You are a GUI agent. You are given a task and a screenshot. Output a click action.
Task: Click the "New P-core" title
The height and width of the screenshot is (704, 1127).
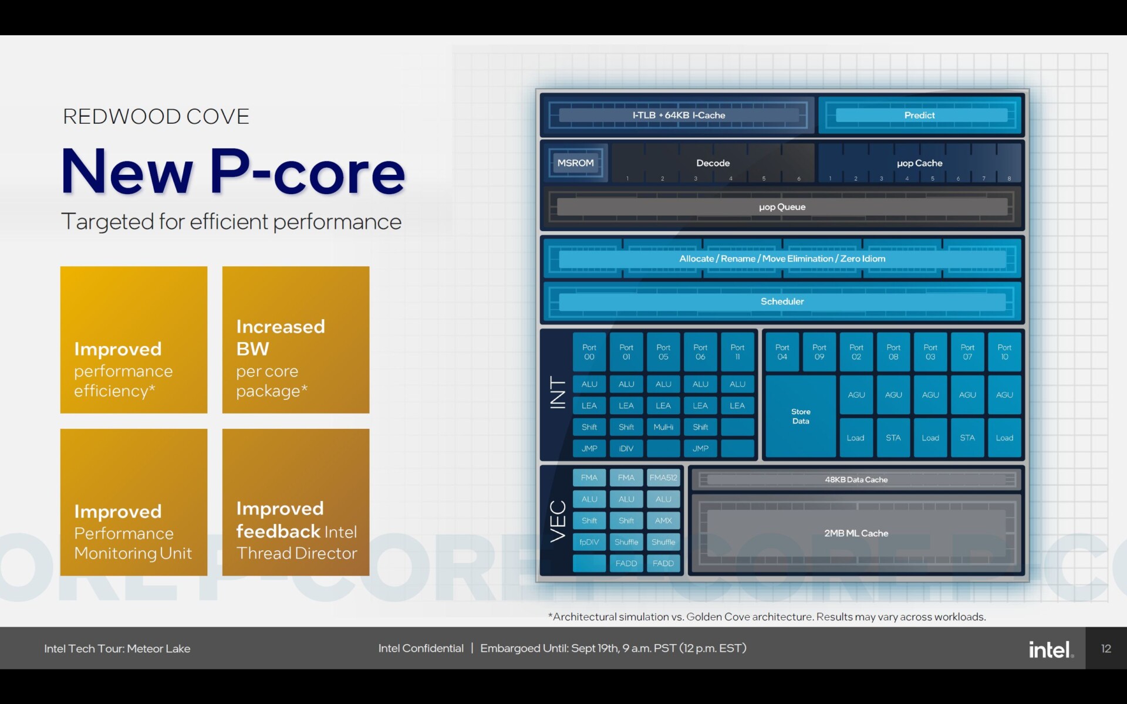tap(233, 171)
